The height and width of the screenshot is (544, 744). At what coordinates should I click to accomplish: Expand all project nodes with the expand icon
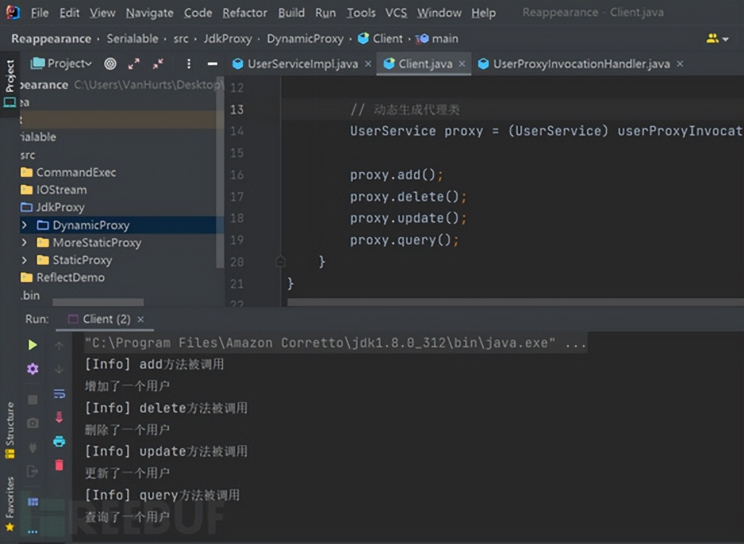pyautogui.click(x=133, y=64)
